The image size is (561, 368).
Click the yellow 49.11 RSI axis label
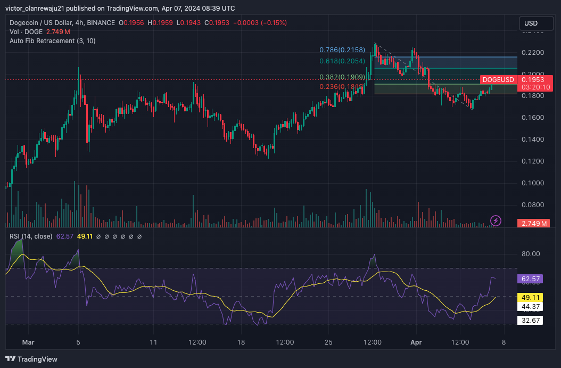pos(531,298)
